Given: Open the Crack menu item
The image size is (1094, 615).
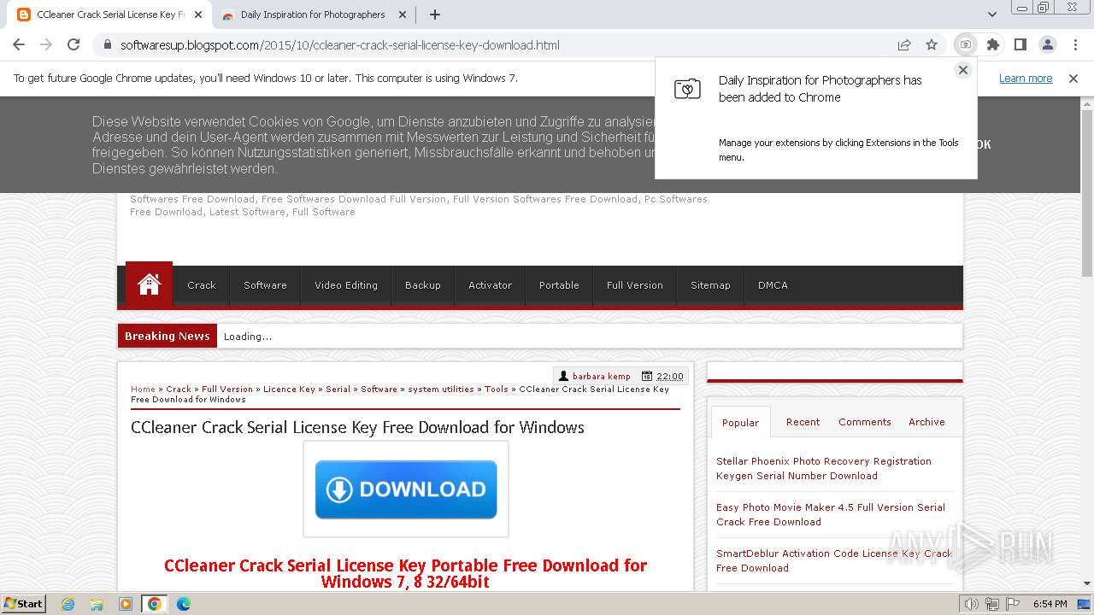Looking at the screenshot, I should tap(202, 285).
